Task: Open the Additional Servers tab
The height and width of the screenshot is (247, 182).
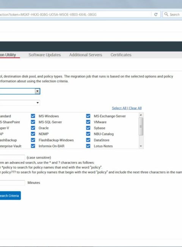Action: (86, 55)
